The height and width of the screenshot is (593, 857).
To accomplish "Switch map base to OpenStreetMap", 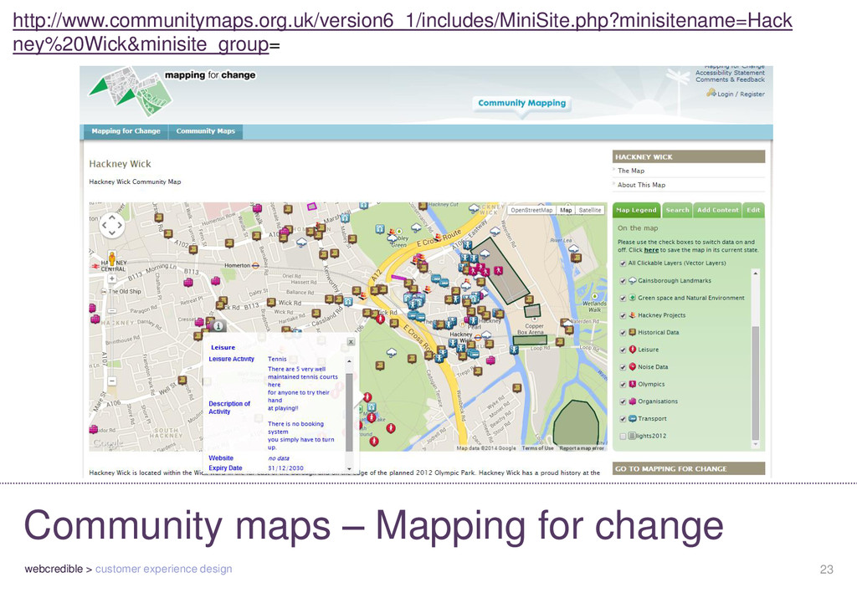I will [x=531, y=210].
